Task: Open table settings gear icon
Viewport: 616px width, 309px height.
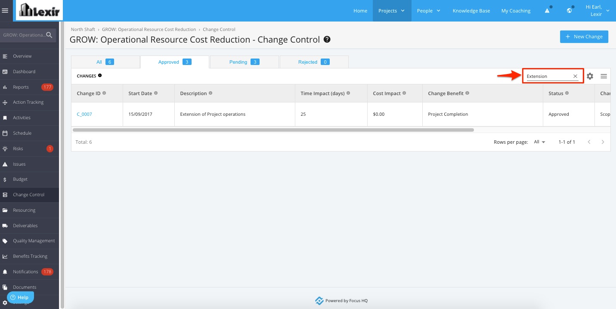Action: coord(590,76)
